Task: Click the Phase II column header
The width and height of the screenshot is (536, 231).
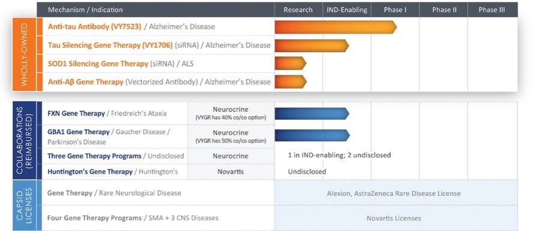Action: [444, 10]
